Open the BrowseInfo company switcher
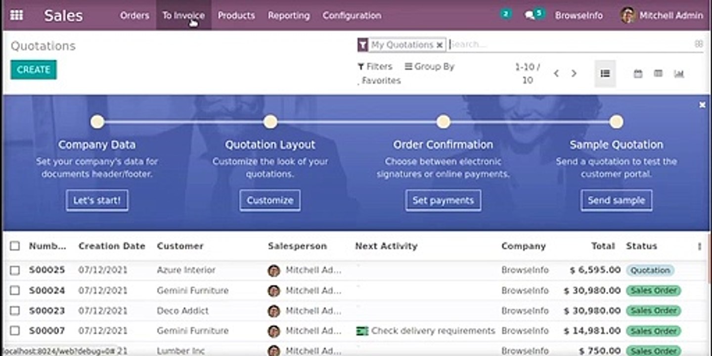Image resolution: width=712 pixels, height=356 pixels. click(578, 15)
